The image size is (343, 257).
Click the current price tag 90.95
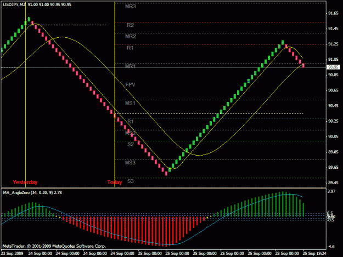[333, 67]
